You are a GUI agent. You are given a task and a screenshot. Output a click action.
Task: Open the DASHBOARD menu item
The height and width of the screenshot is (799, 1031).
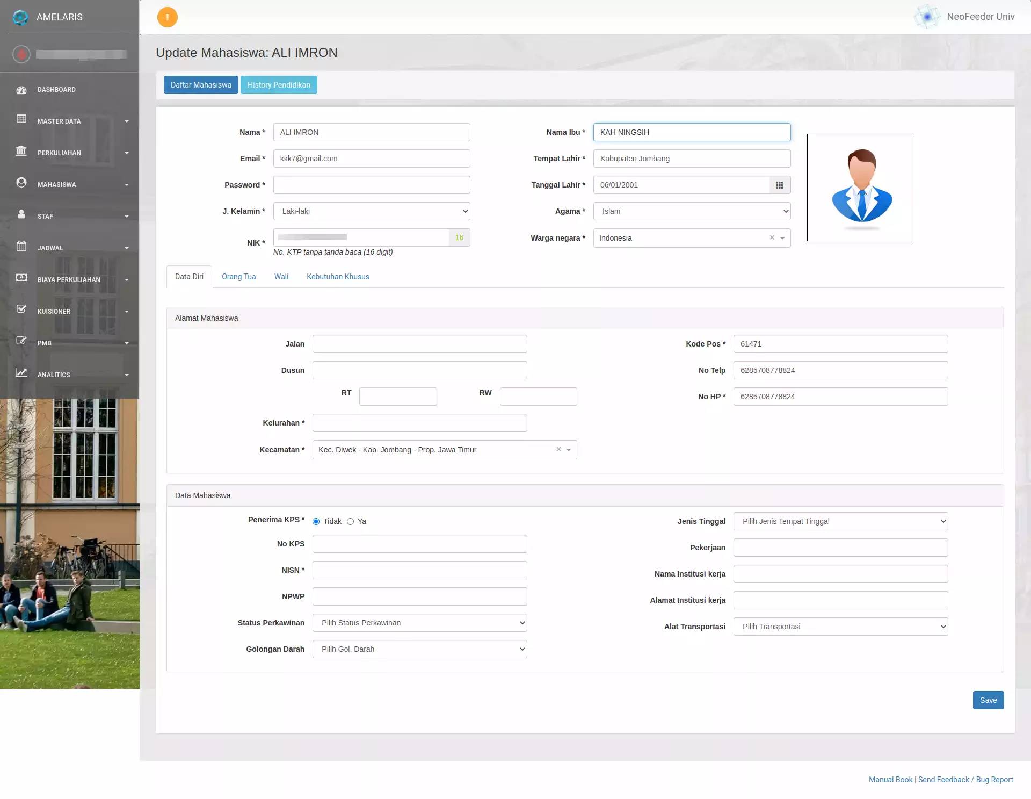click(x=70, y=90)
